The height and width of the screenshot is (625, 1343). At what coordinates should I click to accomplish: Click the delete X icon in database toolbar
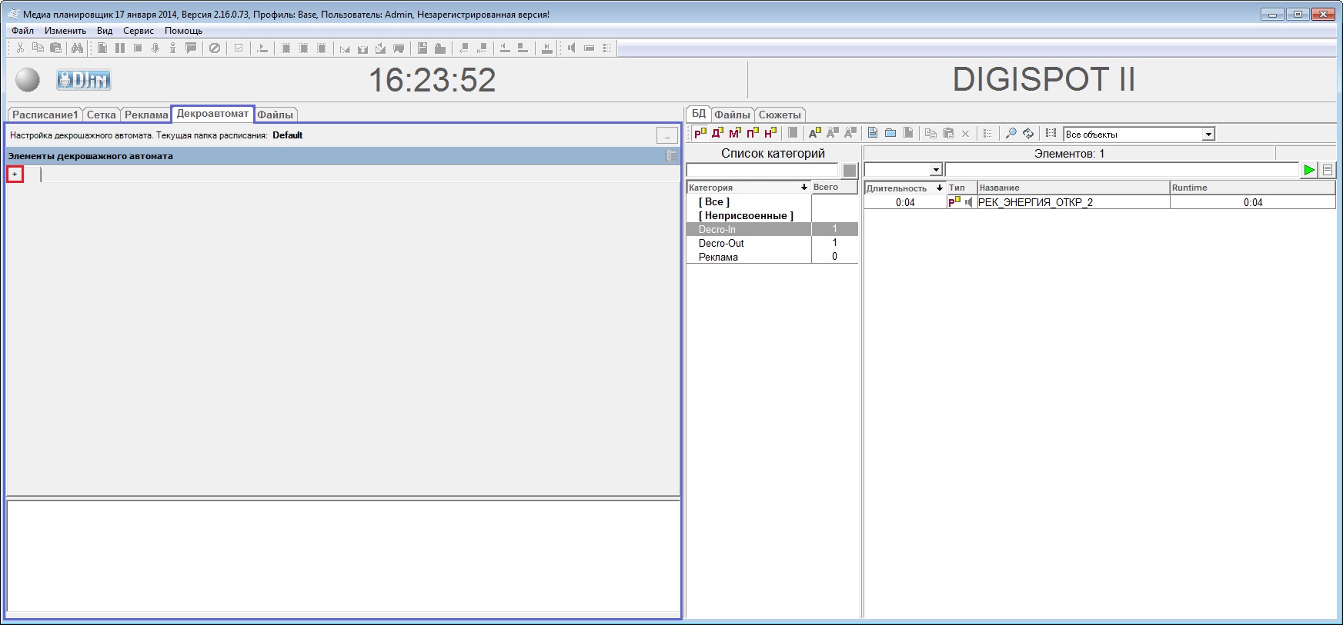pyautogui.click(x=966, y=133)
